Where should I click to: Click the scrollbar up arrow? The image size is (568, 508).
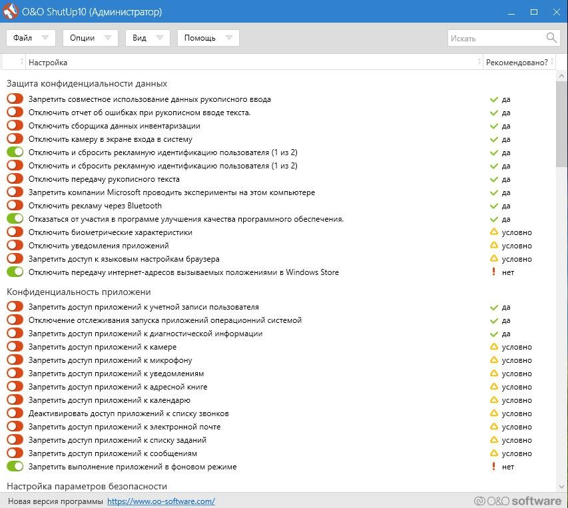561,76
